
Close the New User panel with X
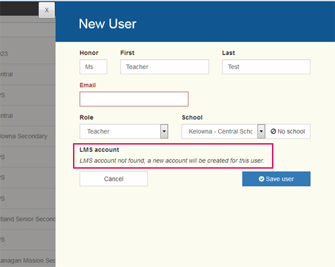tap(47, 10)
